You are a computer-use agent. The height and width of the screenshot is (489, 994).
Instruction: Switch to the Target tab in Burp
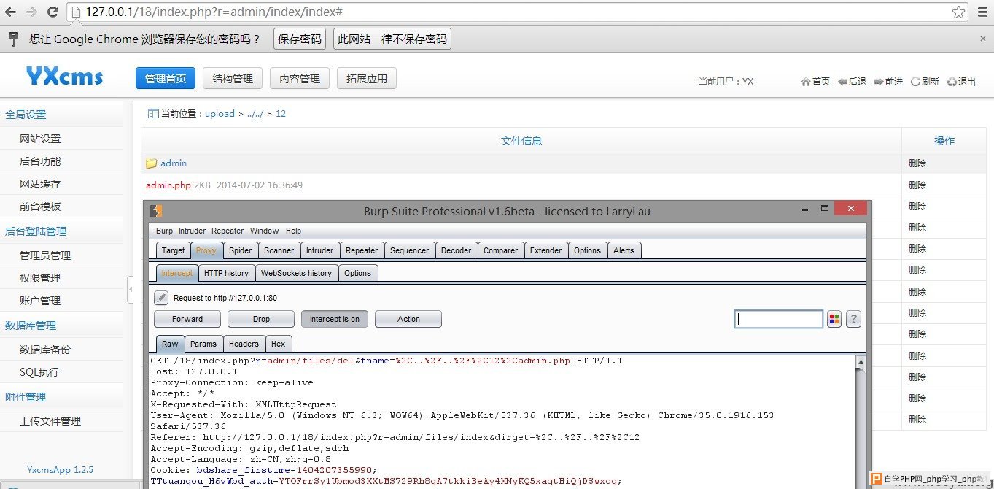(x=174, y=250)
